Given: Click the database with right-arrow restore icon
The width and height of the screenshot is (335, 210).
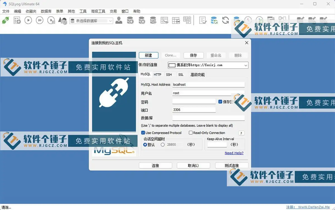Looking at the screenshot, I should (x=153, y=20).
